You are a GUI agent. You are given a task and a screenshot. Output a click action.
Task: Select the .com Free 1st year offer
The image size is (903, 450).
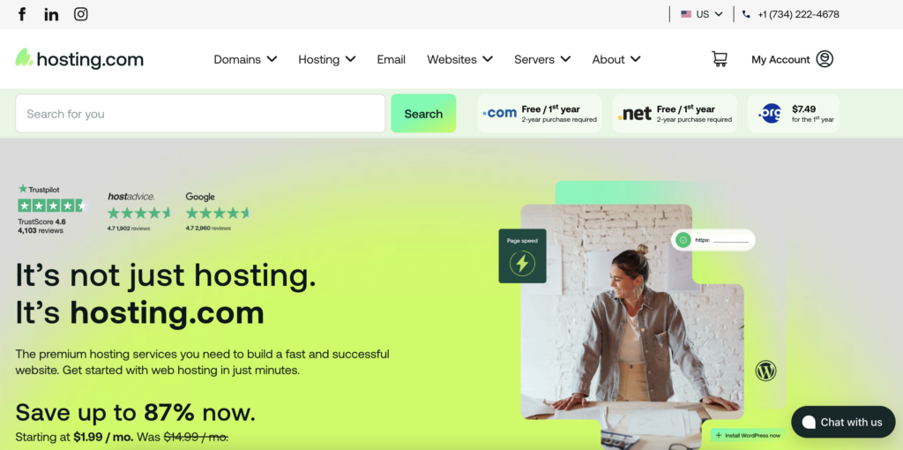pos(540,114)
